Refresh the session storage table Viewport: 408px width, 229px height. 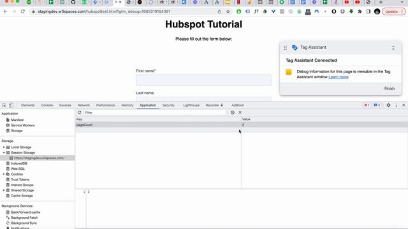pyautogui.click(x=79, y=113)
